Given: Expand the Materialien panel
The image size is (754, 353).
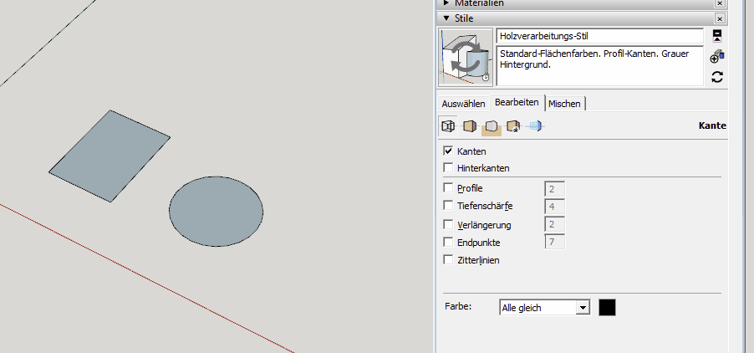Looking at the screenshot, I should [446, 3].
